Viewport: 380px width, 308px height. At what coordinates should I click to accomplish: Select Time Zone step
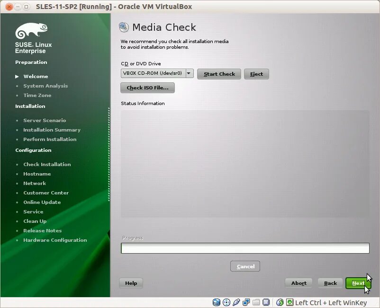(x=37, y=95)
